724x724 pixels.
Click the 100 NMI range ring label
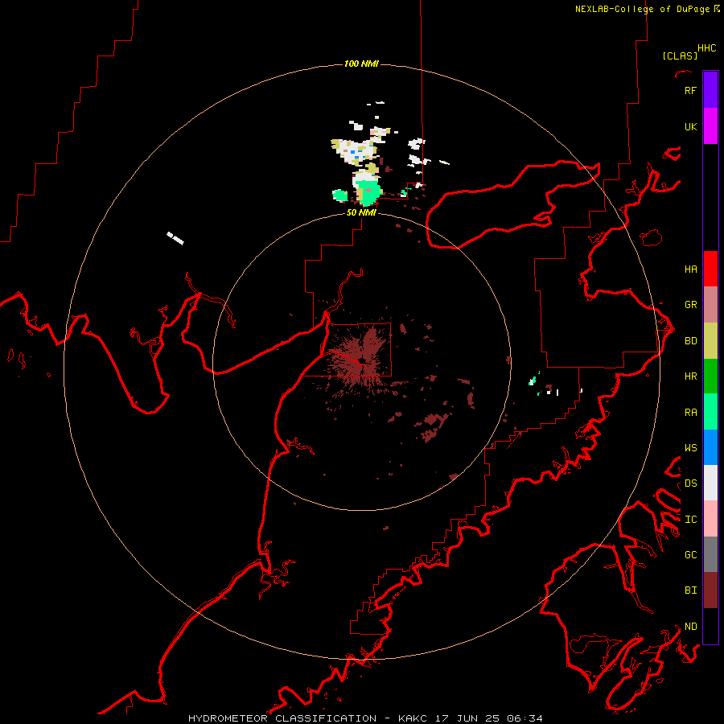click(x=361, y=64)
